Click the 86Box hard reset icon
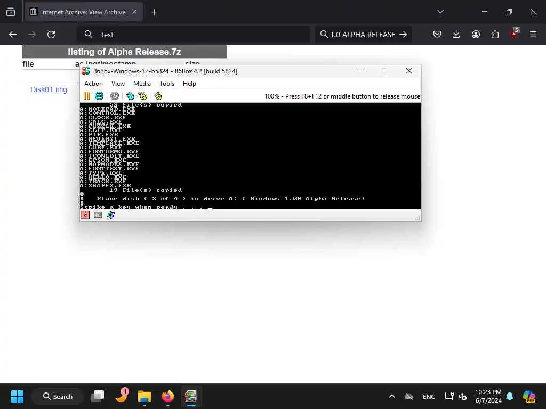This screenshot has width=546, height=409. 99,96
